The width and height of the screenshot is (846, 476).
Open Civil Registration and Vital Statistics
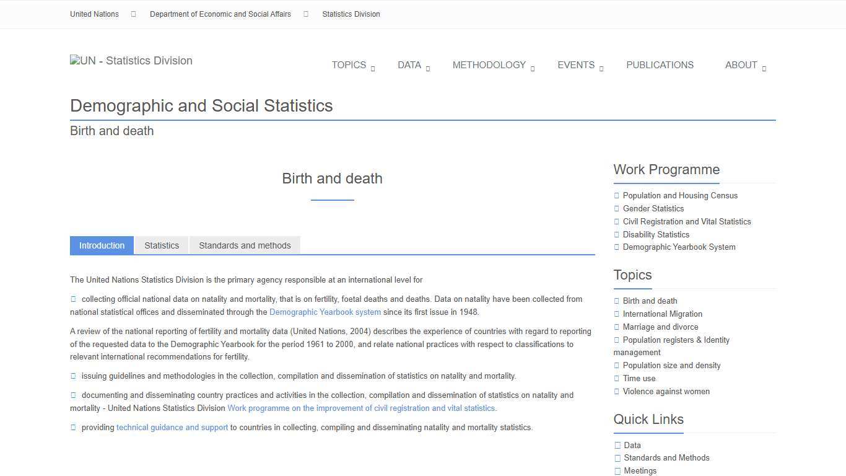(687, 221)
